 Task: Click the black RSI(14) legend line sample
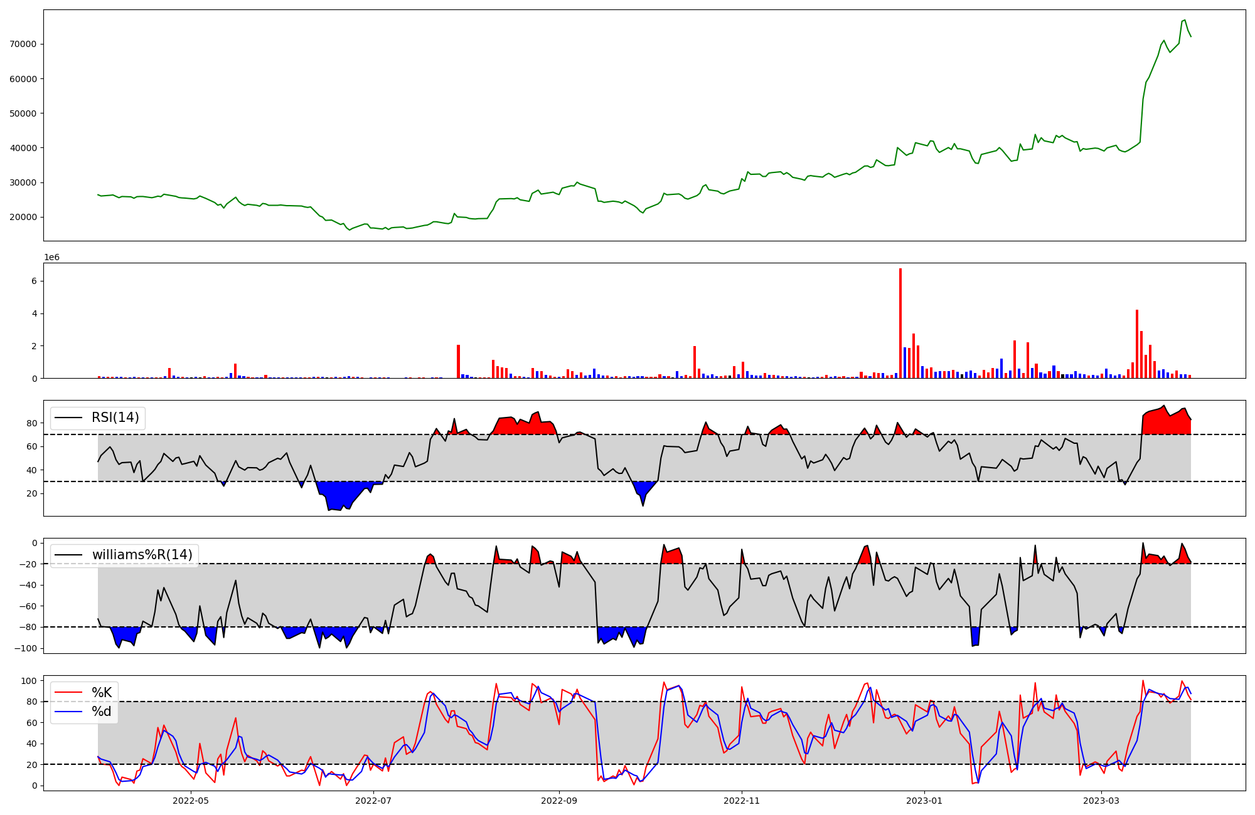coord(68,418)
